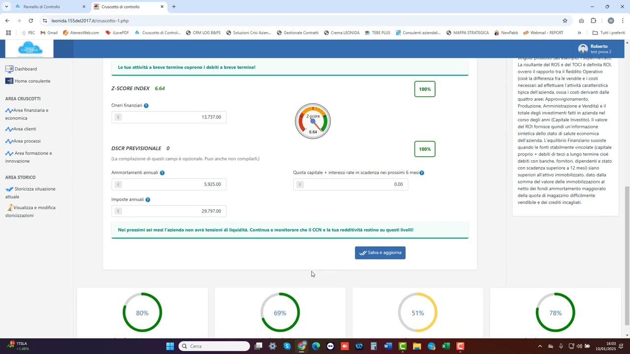Image resolution: width=630 pixels, height=354 pixels.
Task: Go to Area clienti section
Action: pyautogui.click(x=25, y=129)
